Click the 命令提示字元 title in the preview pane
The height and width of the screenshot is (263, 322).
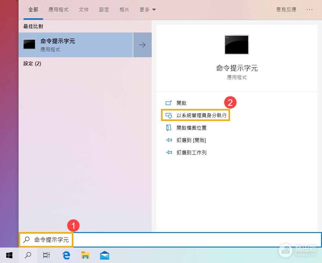(237, 68)
